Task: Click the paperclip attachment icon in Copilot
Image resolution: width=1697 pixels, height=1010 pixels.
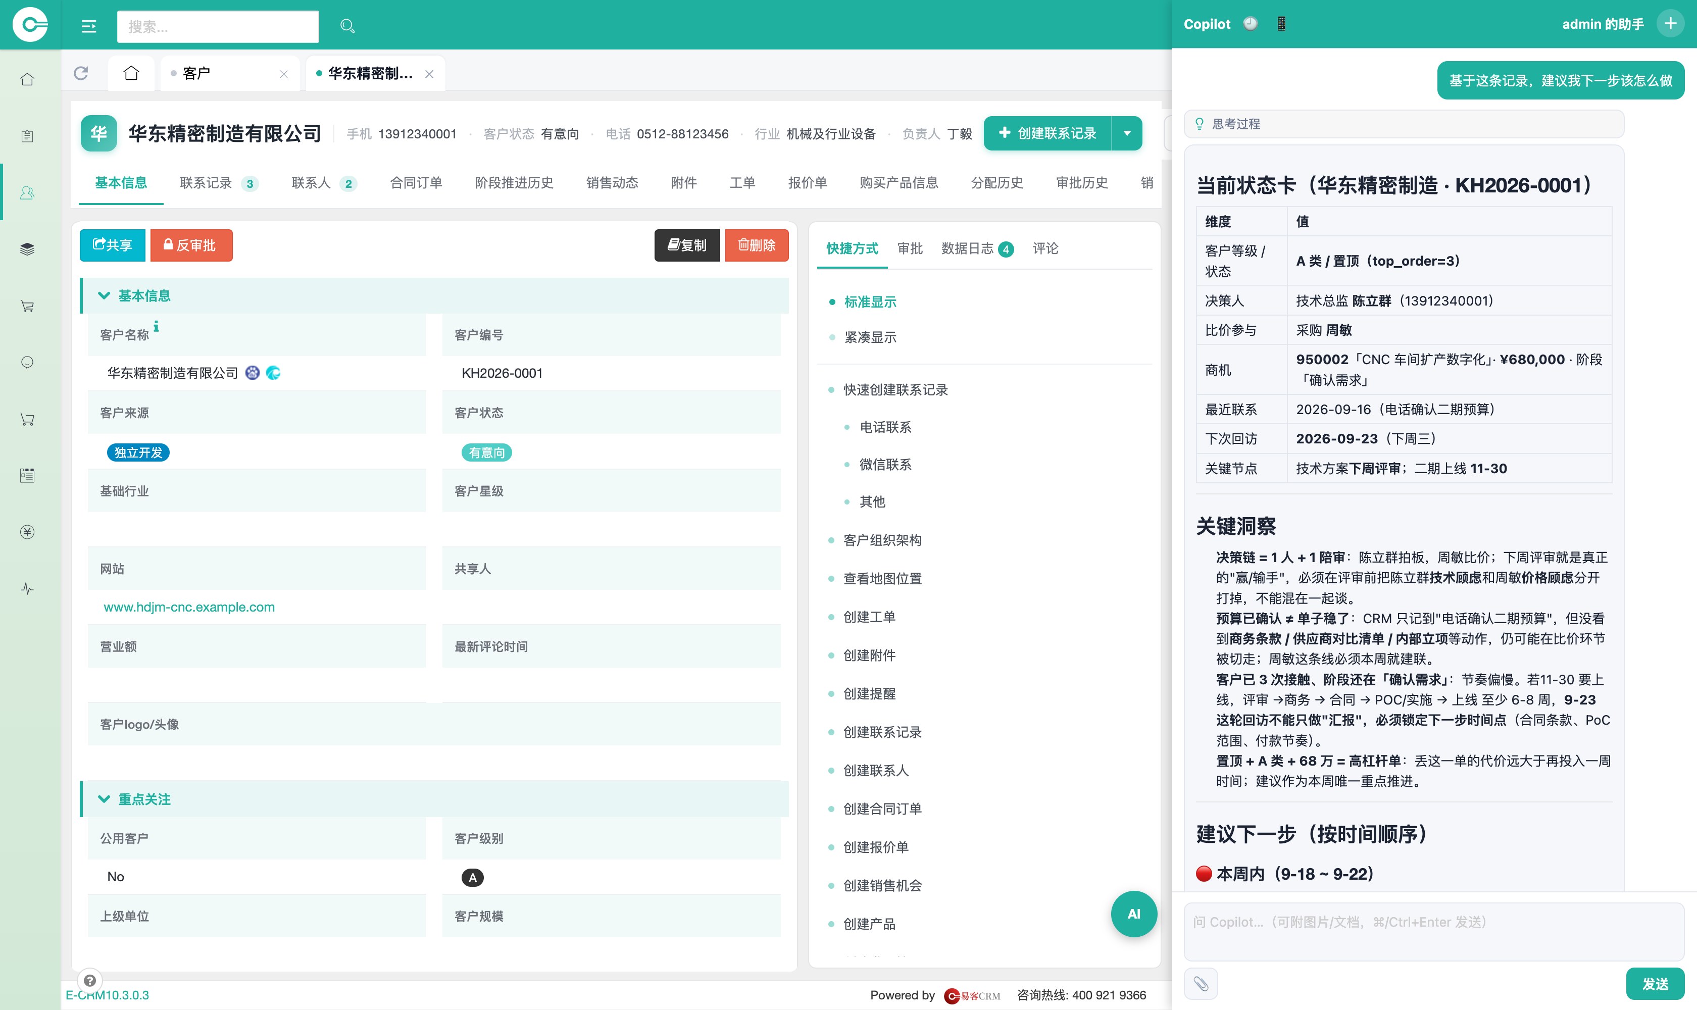Action: pos(1201,984)
